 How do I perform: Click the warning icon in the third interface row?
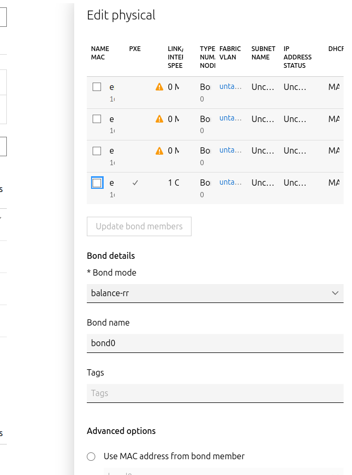click(159, 151)
